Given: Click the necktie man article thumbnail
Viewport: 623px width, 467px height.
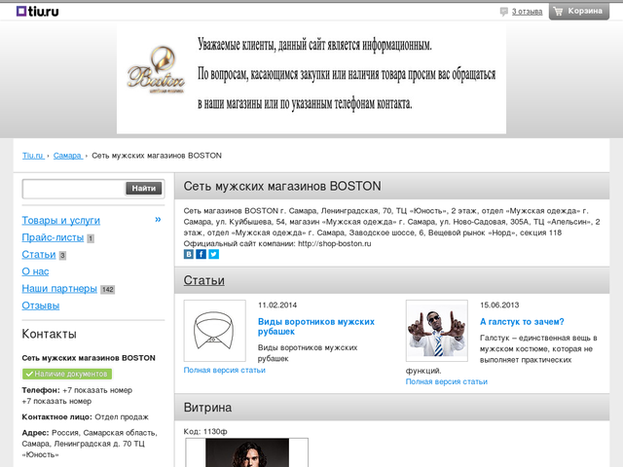Looking at the screenshot, I should coord(437,331).
